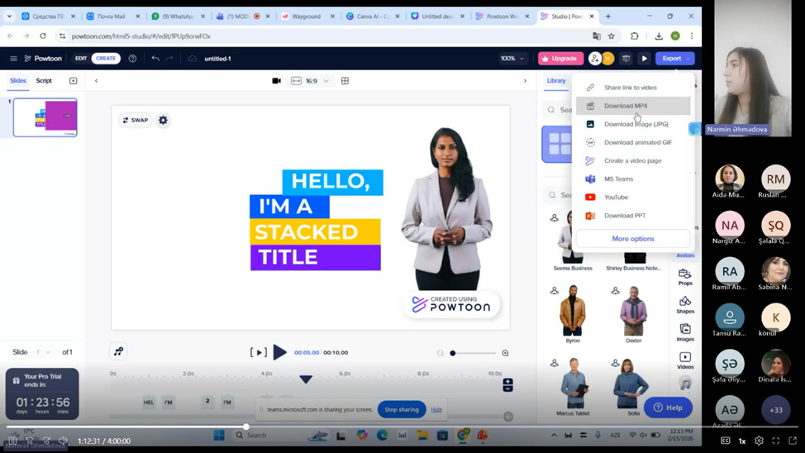Open the Props library category
The width and height of the screenshot is (805, 453).
pyautogui.click(x=685, y=276)
